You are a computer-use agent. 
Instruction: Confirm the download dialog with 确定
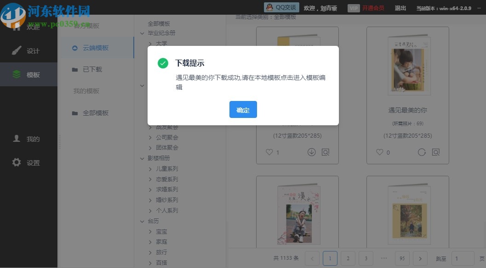[x=243, y=109]
